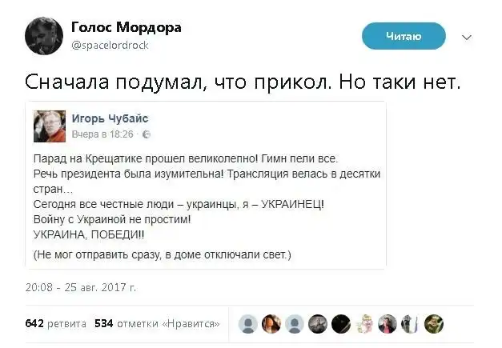Click the first default gray liker avatar
Viewport: 502px width, 348px height.
click(249, 323)
